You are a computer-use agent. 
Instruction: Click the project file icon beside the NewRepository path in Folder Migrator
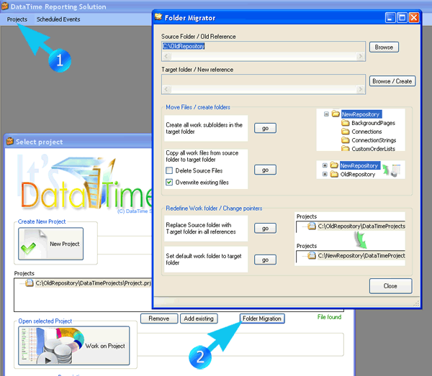312,255
